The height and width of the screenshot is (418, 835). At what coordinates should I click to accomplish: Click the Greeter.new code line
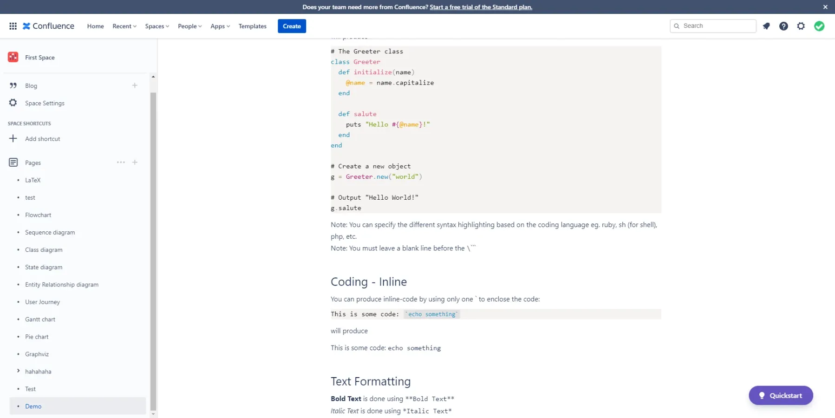click(x=376, y=176)
